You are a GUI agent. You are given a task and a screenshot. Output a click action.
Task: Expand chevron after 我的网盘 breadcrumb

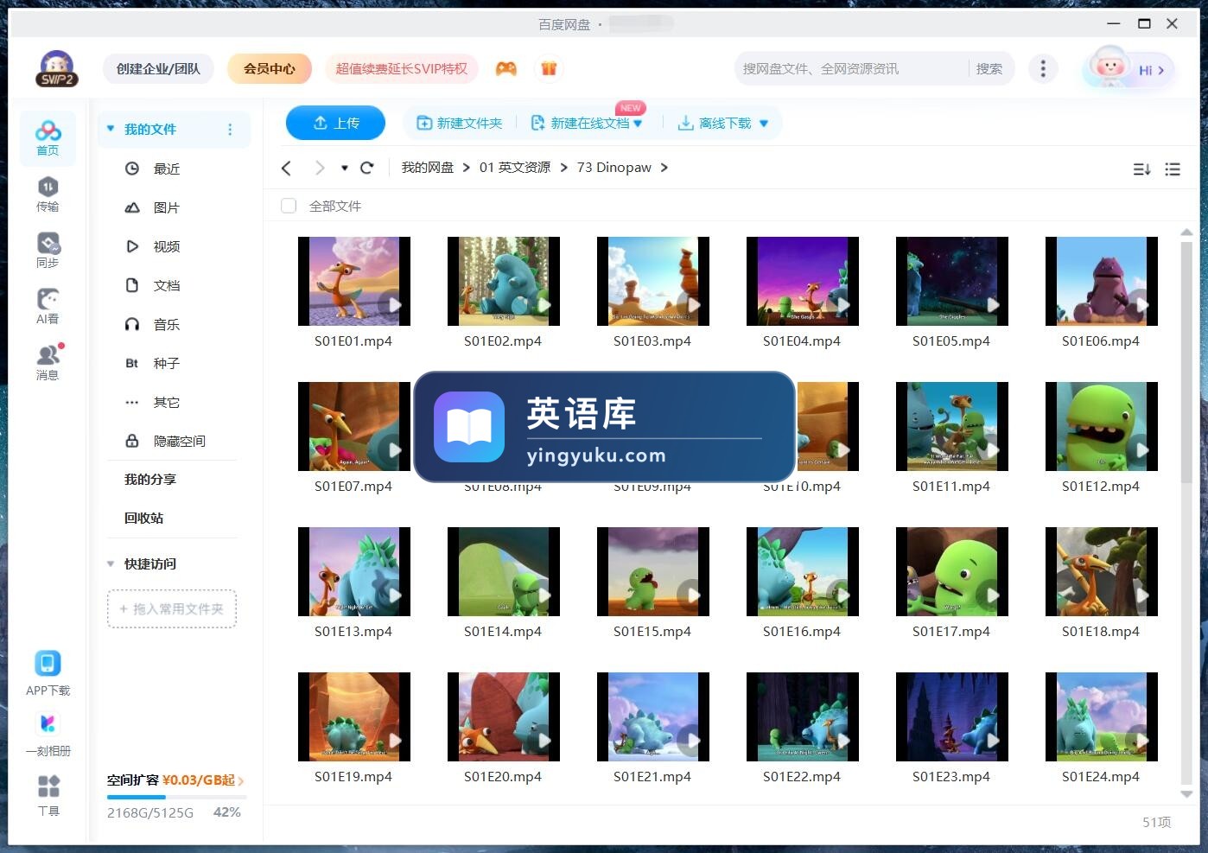click(x=467, y=168)
